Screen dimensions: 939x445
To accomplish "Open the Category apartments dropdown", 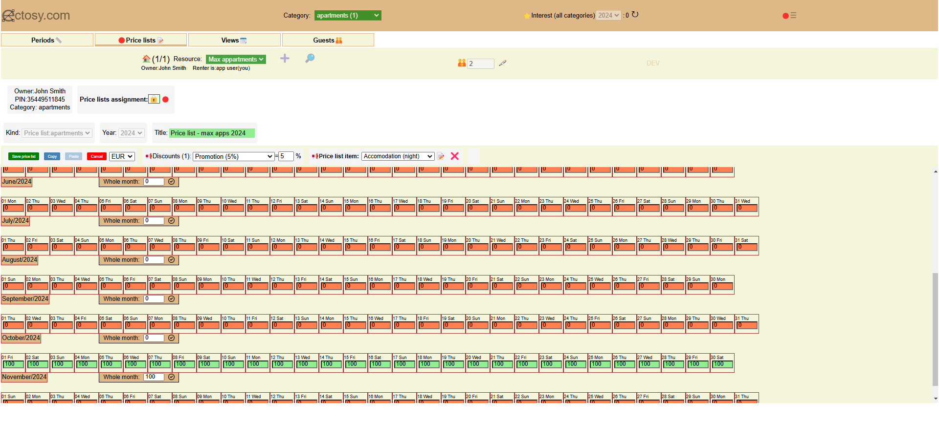I will [x=347, y=16].
